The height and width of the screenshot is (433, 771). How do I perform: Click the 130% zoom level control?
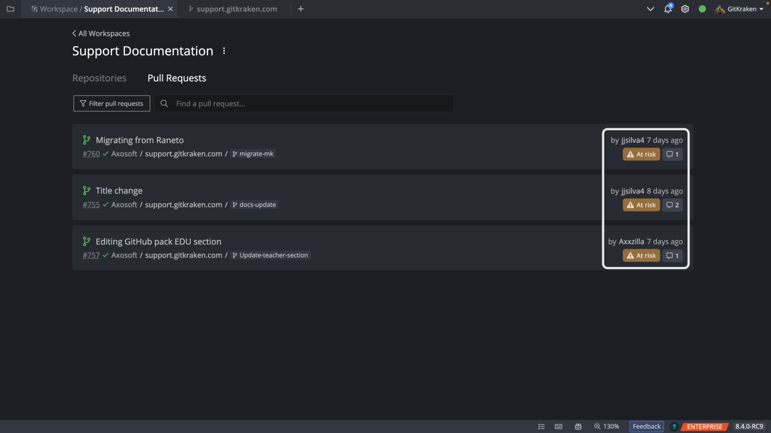pos(607,426)
